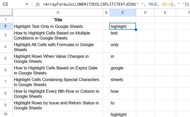Select cell about Expiry Date highlighting
The width and height of the screenshot is (190, 117).
[x=58, y=70]
